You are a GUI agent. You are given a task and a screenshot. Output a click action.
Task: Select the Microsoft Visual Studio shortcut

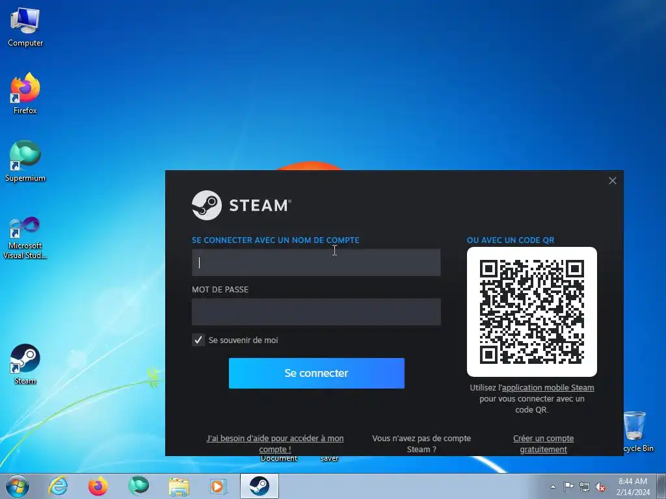click(x=25, y=238)
